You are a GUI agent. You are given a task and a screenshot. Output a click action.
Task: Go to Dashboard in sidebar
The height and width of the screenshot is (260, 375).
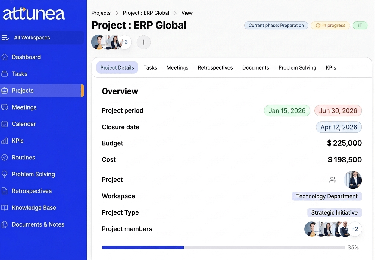point(42,57)
